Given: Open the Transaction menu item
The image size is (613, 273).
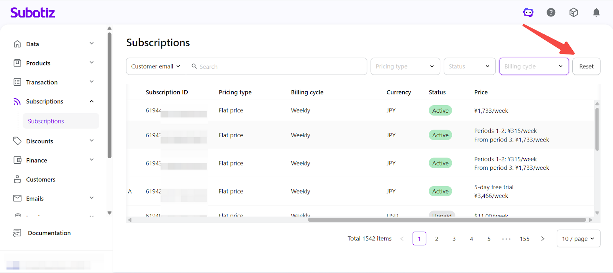Looking at the screenshot, I should (x=42, y=82).
